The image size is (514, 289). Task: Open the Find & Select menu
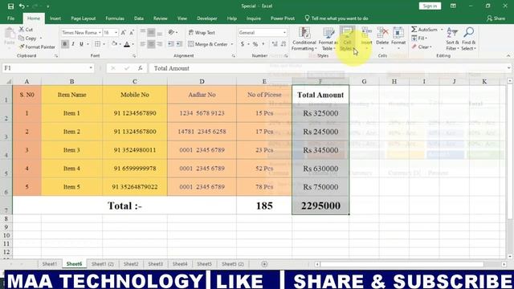tap(468, 39)
